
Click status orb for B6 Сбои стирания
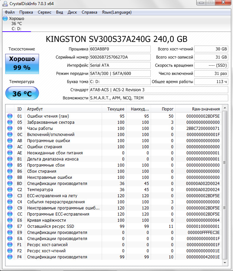point(10,171)
